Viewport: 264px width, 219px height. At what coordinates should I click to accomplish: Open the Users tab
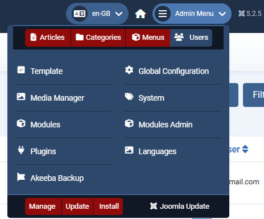[x=191, y=38]
